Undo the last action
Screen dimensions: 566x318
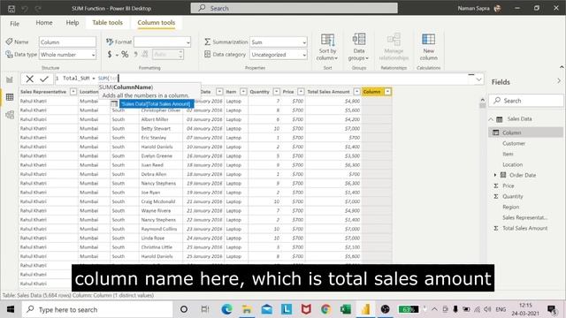[25, 8]
